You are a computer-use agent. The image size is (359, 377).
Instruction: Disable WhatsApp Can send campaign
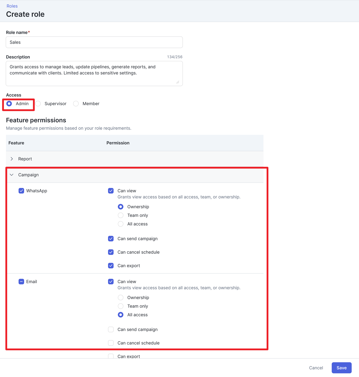tap(111, 239)
